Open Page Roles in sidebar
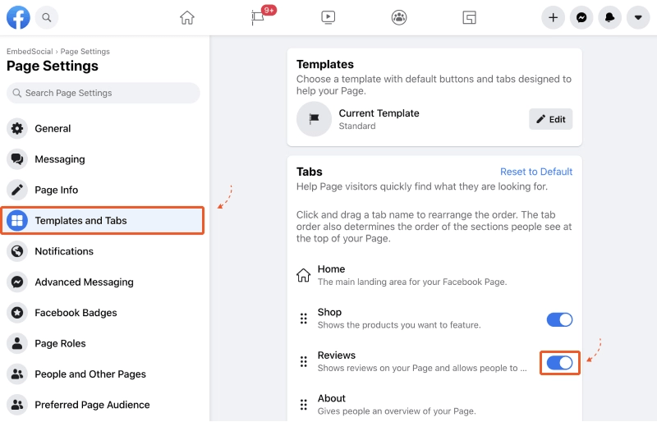657x422 pixels. (x=103, y=343)
